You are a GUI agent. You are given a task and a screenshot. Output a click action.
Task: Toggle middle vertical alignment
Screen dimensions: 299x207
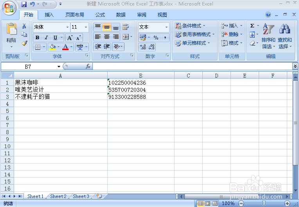click(x=106, y=27)
